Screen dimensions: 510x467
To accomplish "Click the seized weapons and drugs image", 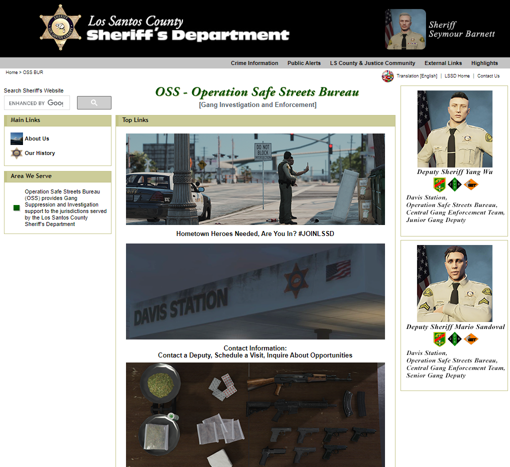I will (255, 414).
